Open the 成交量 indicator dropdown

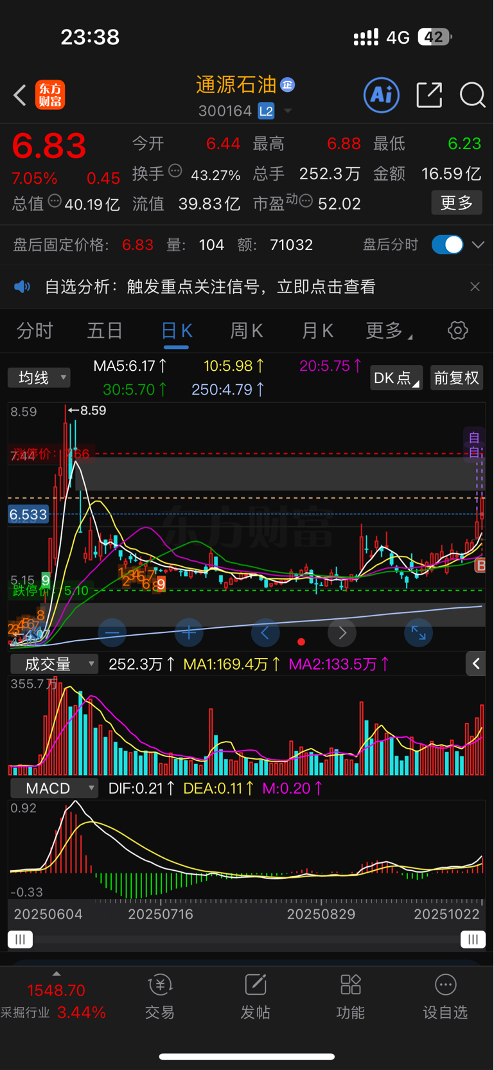55,664
